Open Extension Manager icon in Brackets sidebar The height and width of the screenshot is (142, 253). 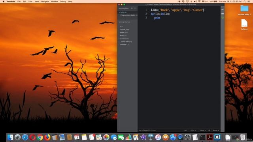tap(223, 13)
